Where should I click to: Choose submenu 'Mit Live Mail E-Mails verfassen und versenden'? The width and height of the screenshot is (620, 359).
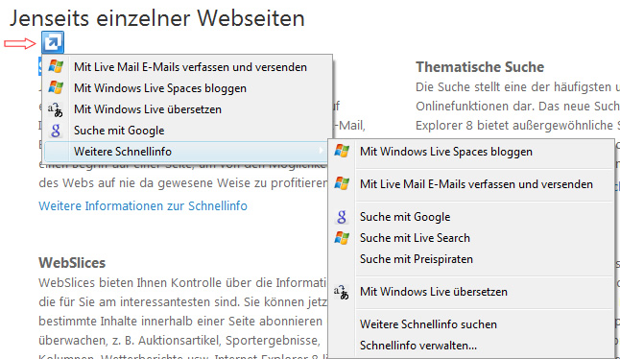click(x=472, y=184)
